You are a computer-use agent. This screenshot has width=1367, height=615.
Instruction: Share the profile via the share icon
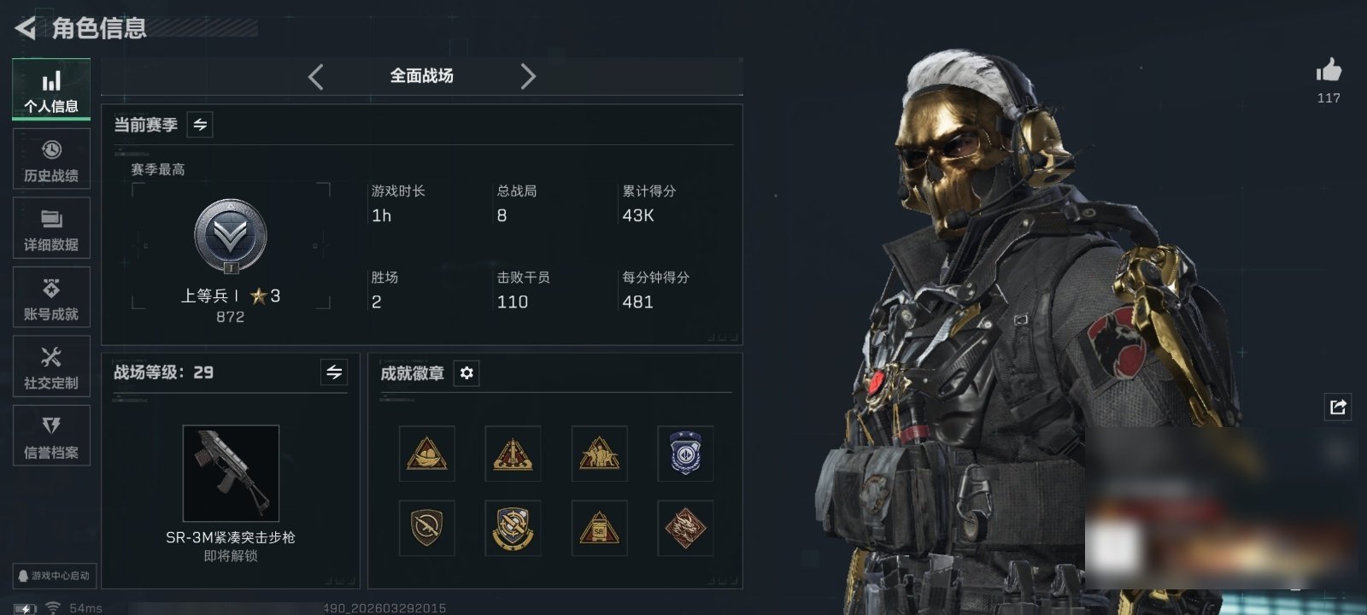click(x=1338, y=407)
